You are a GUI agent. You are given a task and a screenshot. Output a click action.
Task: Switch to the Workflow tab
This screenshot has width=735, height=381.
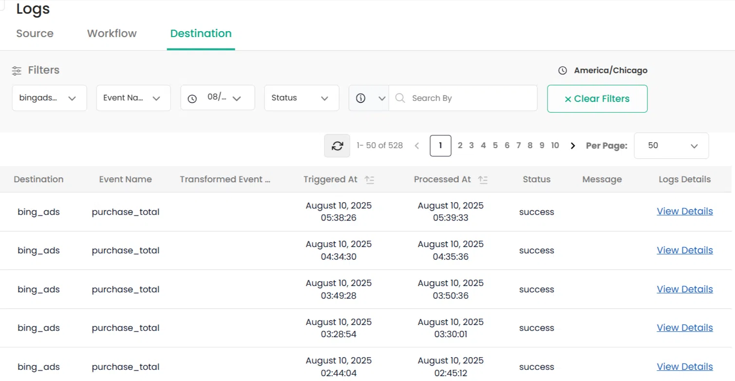coord(112,33)
